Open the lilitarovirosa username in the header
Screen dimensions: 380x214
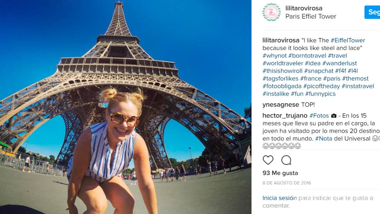[304, 8]
